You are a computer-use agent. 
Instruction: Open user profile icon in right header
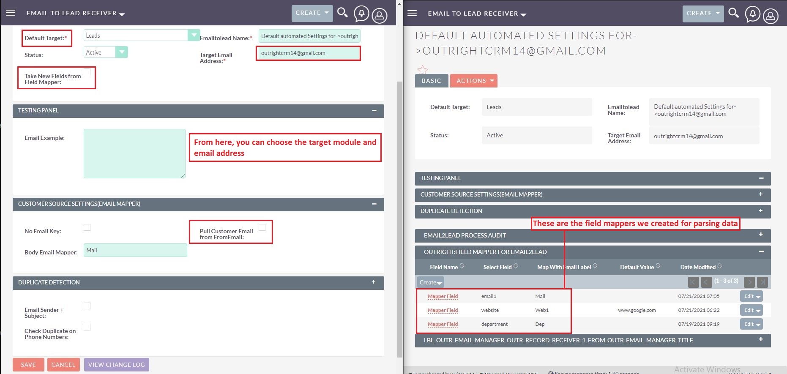click(x=771, y=16)
